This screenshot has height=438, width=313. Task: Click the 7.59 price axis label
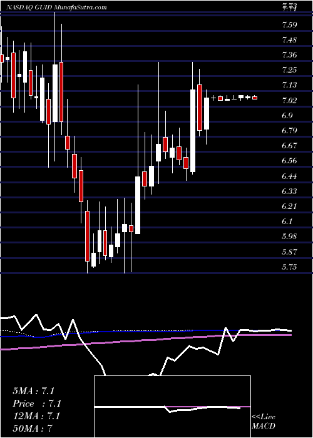[289, 25]
